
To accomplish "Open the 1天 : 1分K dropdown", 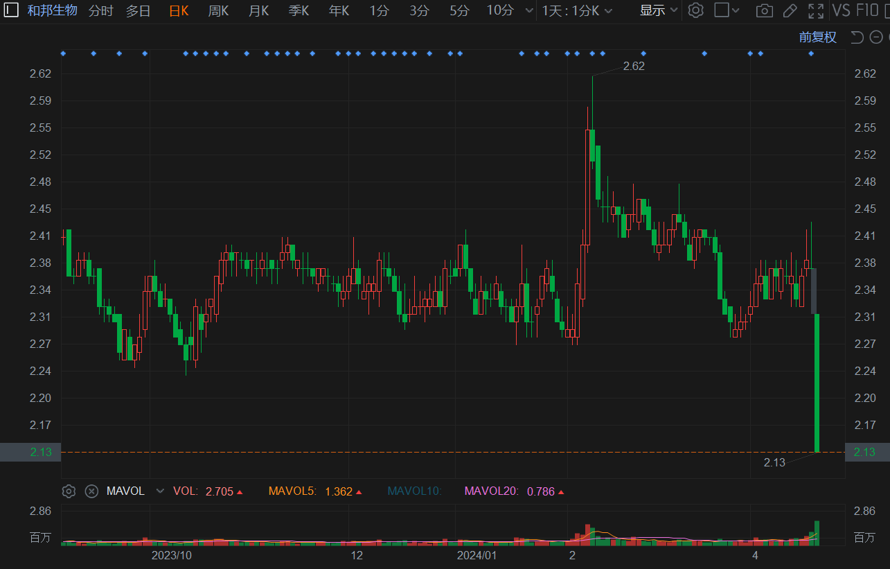I will click(x=578, y=10).
